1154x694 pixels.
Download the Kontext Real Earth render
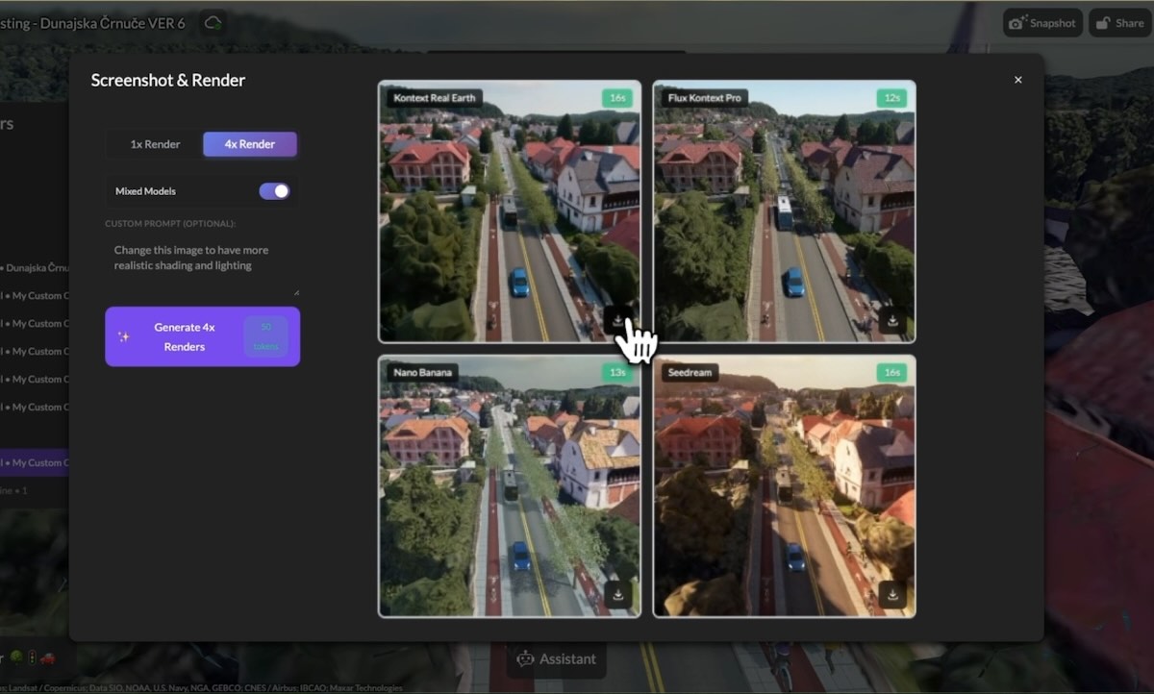tap(618, 322)
